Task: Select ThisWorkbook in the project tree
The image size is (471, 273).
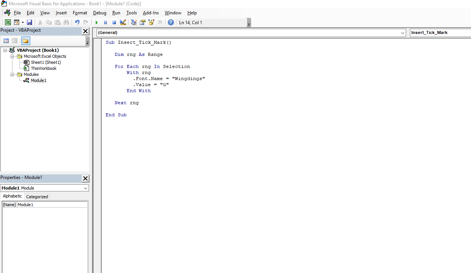Action: point(44,68)
